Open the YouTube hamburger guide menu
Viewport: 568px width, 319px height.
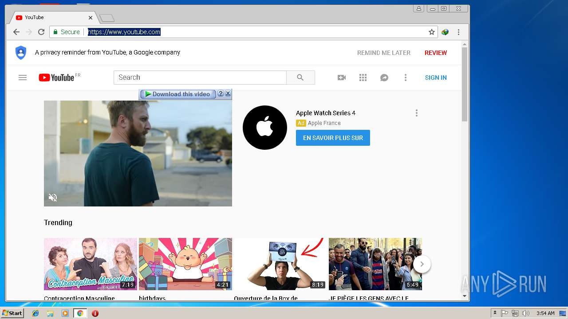23,78
